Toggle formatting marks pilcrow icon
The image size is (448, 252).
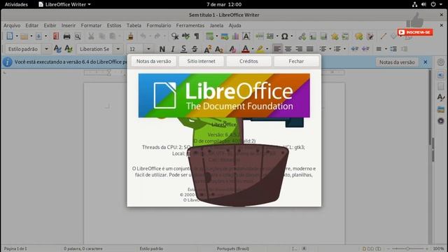[x=197, y=36]
